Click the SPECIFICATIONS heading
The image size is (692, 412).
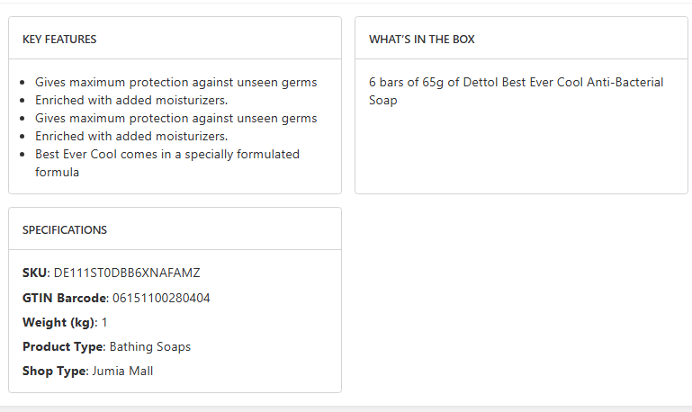click(65, 230)
